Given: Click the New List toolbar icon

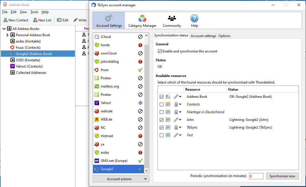Looking at the screenshot, I should (35, 20).
